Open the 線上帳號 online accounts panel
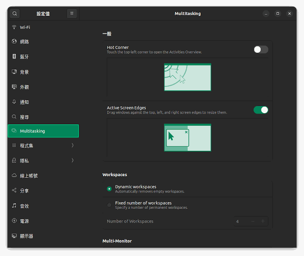304x256 pixels. [x=43, y=176]
